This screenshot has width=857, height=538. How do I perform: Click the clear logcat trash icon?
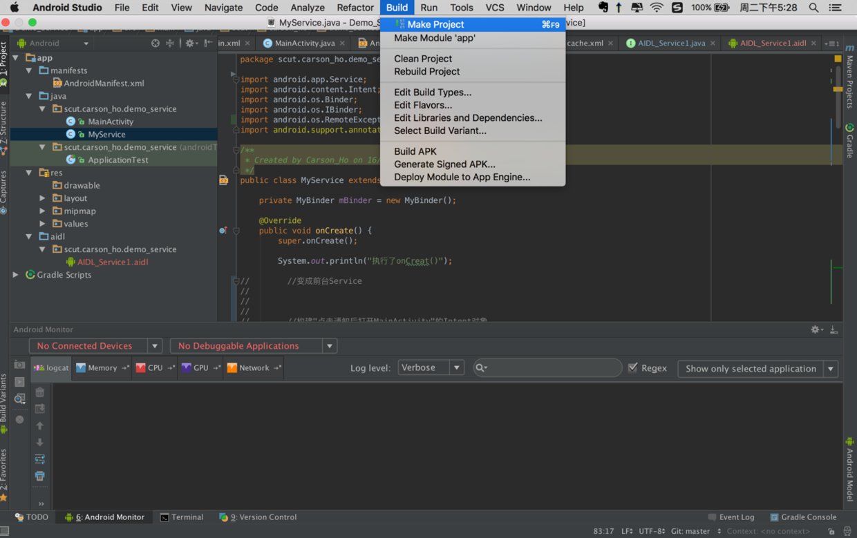point(40,392)
